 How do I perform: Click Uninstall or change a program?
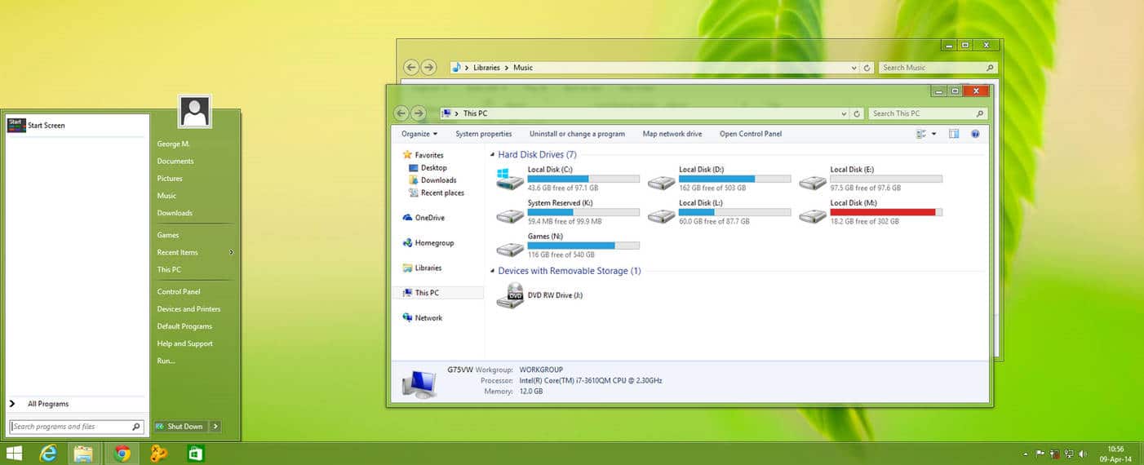click(x=577, y=134)
